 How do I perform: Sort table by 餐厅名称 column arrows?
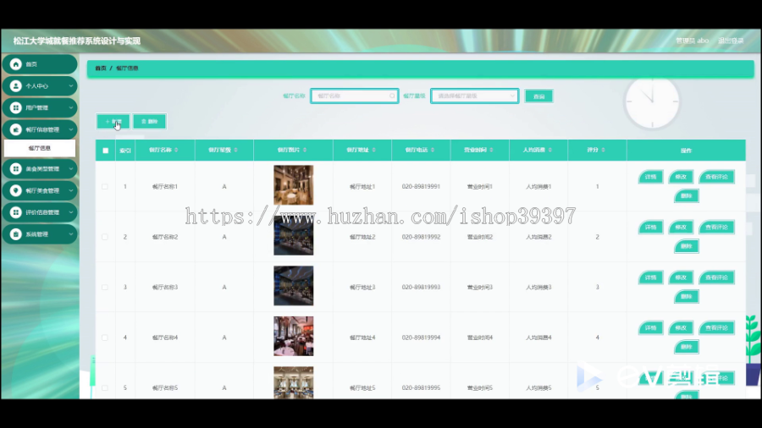tap(176, 150)
